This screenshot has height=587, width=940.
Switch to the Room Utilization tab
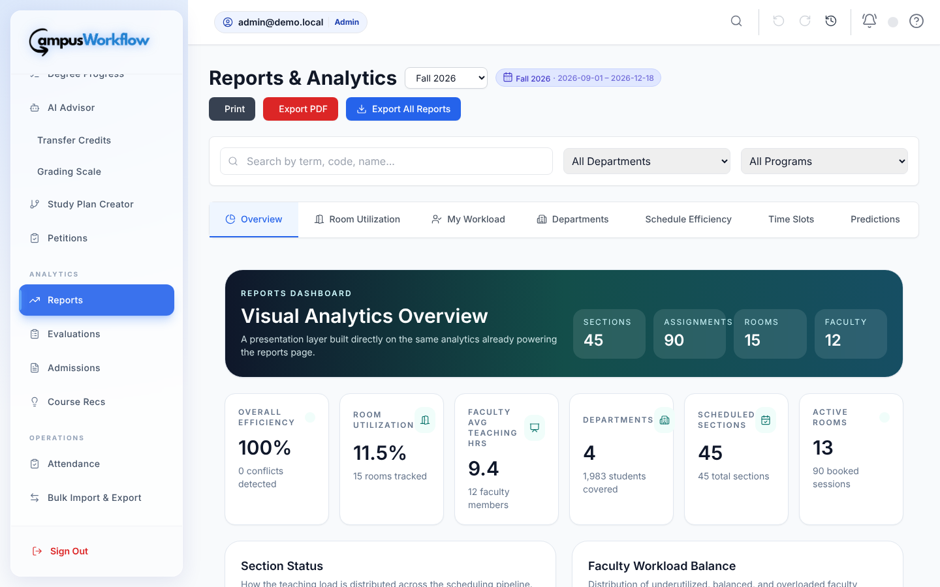tap(357, 219)
